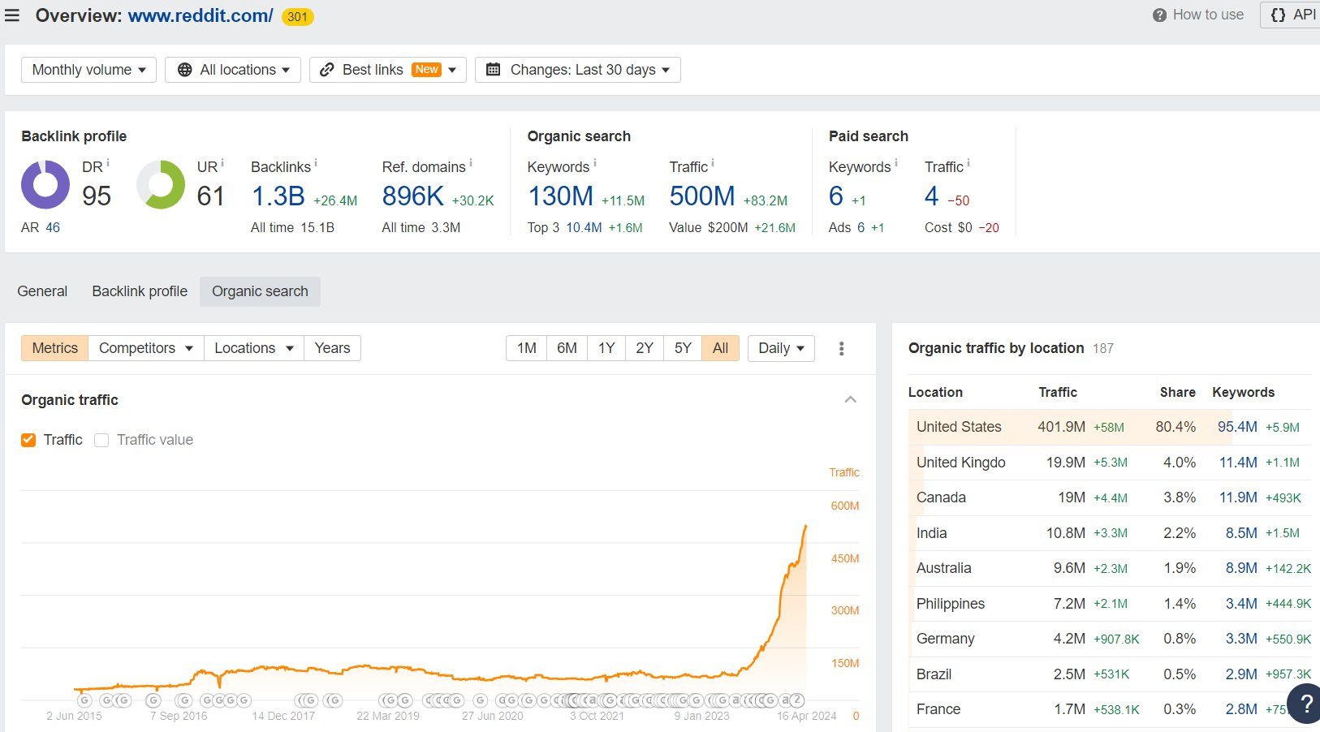Open the Competitors dropdown
1320x732 pixels.
click(146, 348)
